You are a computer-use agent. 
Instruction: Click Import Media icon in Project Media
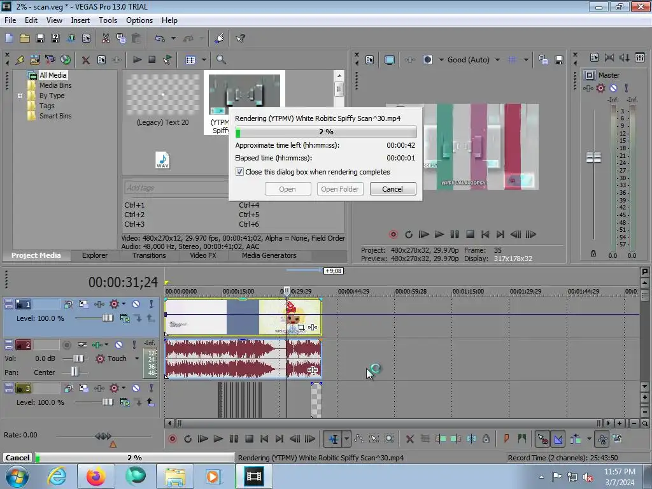pyautogui.click(x=34, y=60)
